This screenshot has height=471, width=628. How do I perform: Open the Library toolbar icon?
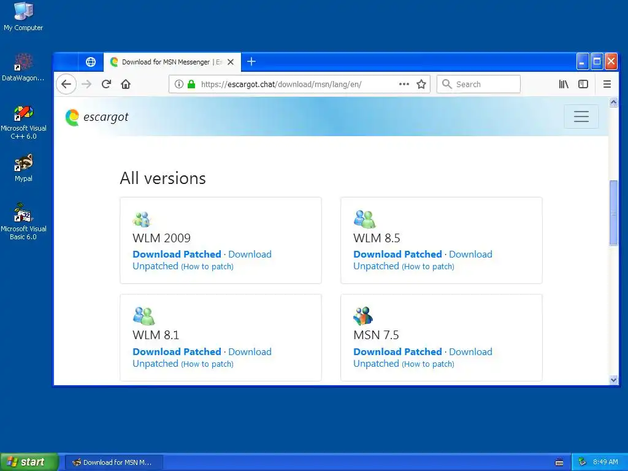click(x=564, y=84)
